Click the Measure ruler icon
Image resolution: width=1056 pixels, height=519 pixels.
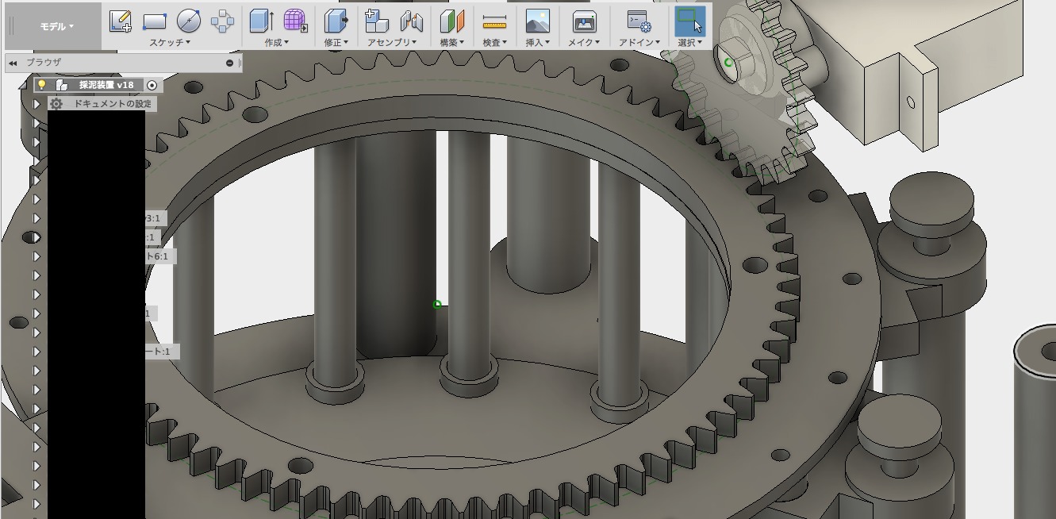click(x=494, y=21)
